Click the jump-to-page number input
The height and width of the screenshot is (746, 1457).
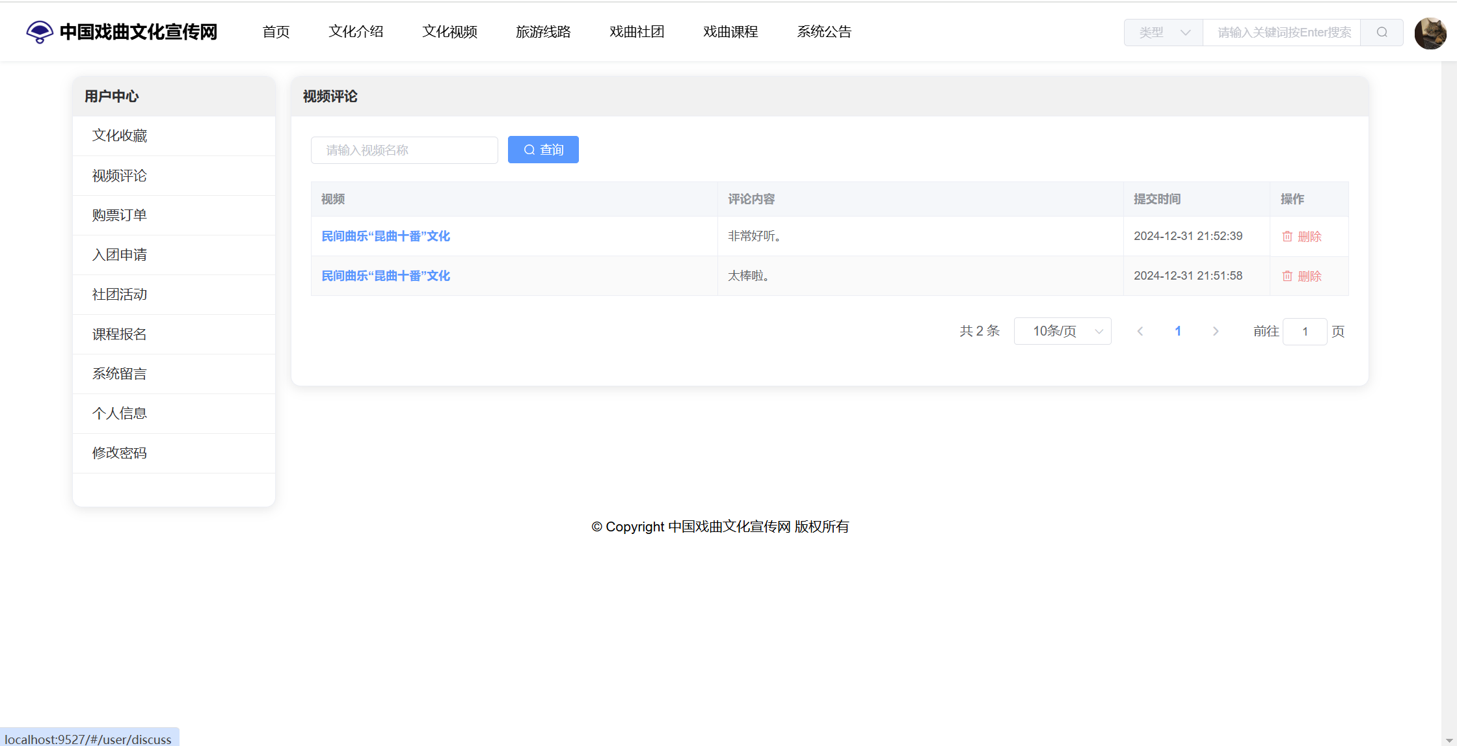coord(1304,332)
